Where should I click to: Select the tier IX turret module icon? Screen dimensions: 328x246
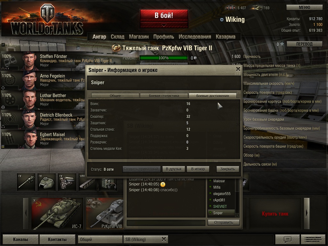click(46, 182)
